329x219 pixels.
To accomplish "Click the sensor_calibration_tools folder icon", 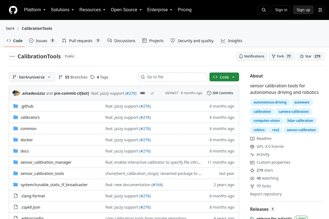I will 16,174.
